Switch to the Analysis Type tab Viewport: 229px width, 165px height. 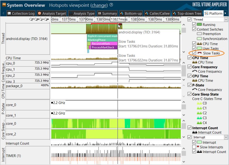82,13
